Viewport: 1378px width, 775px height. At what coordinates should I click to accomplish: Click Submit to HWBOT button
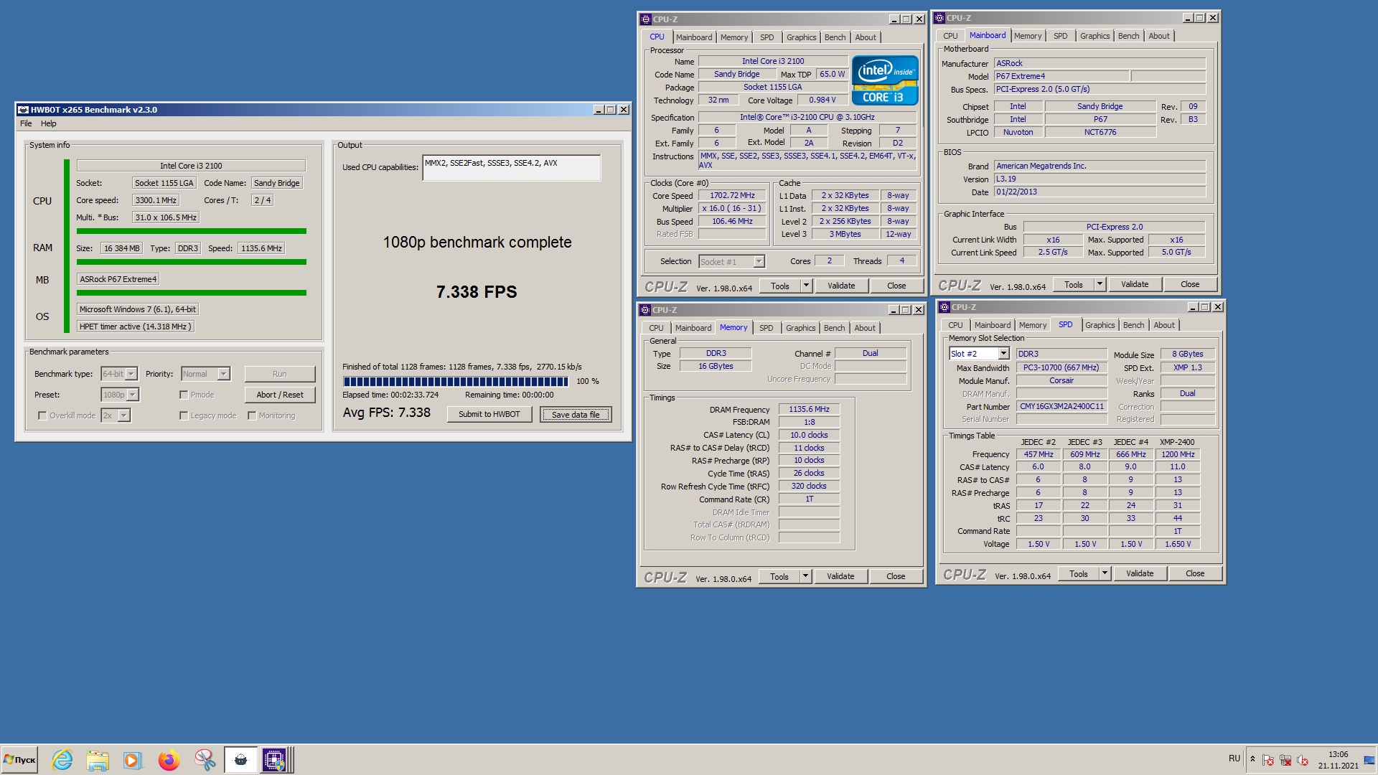[489, 414]
